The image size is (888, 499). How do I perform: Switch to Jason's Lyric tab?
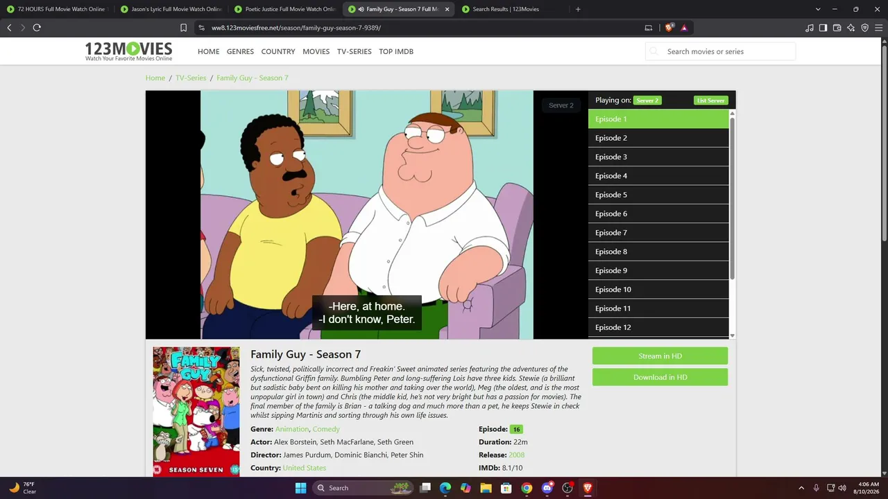[171, 9]
